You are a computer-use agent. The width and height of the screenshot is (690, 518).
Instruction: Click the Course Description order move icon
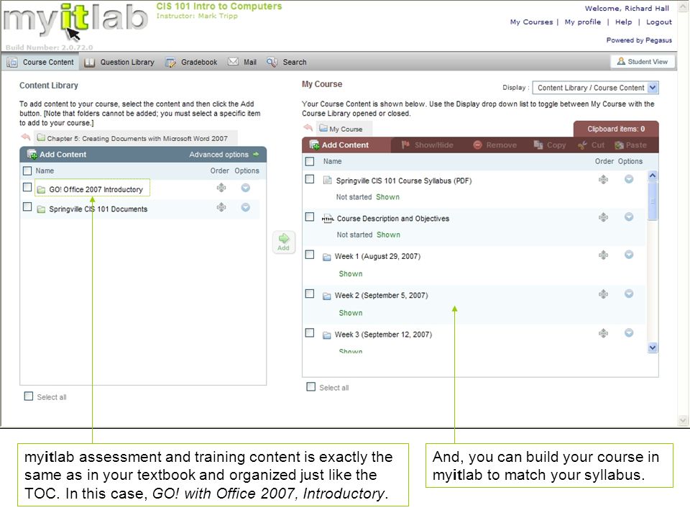[603, 217]
